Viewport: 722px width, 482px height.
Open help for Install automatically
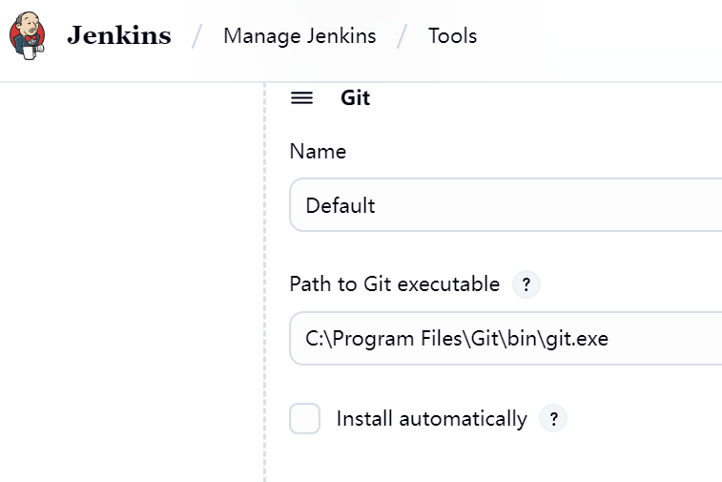[x=553, y=419]
